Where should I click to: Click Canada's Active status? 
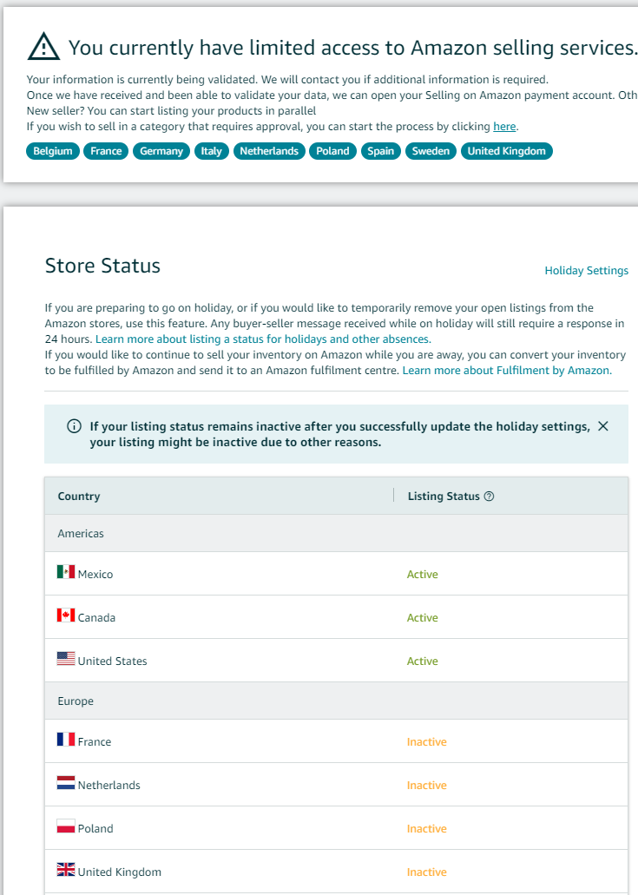[x=422, y=618]
